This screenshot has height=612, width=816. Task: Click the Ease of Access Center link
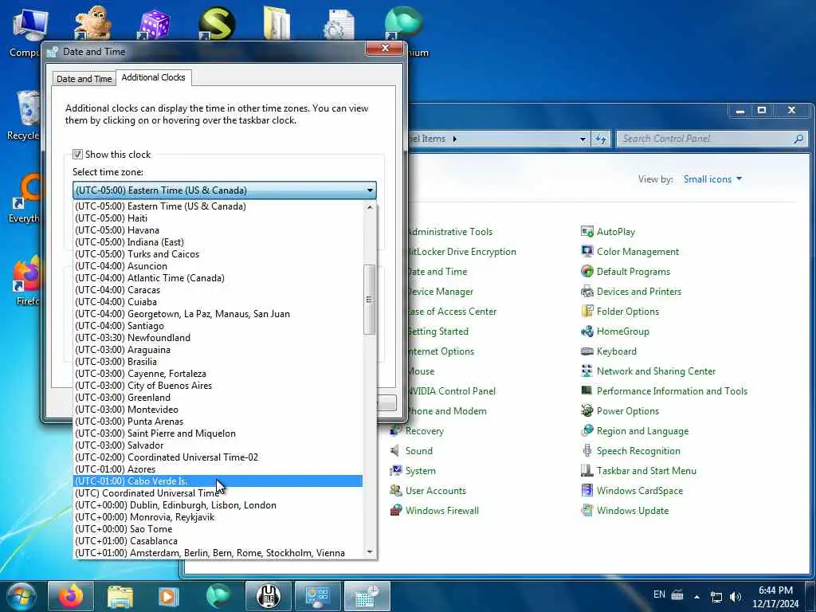452,312
